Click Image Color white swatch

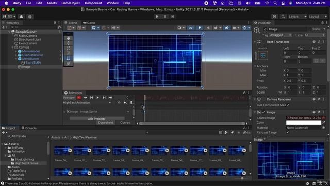304,122
